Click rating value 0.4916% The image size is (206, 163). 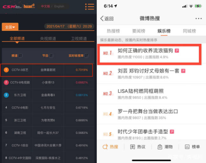82,145
